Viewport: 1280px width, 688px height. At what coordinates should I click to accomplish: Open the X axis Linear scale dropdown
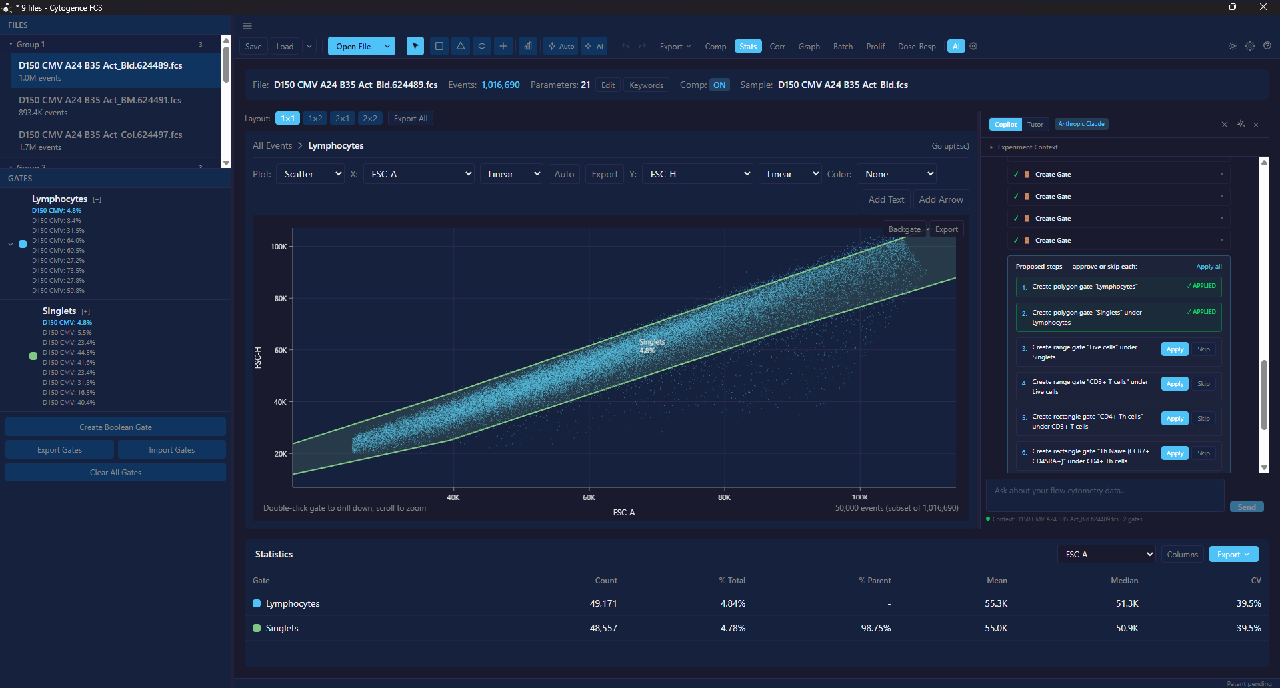(512, 174)
